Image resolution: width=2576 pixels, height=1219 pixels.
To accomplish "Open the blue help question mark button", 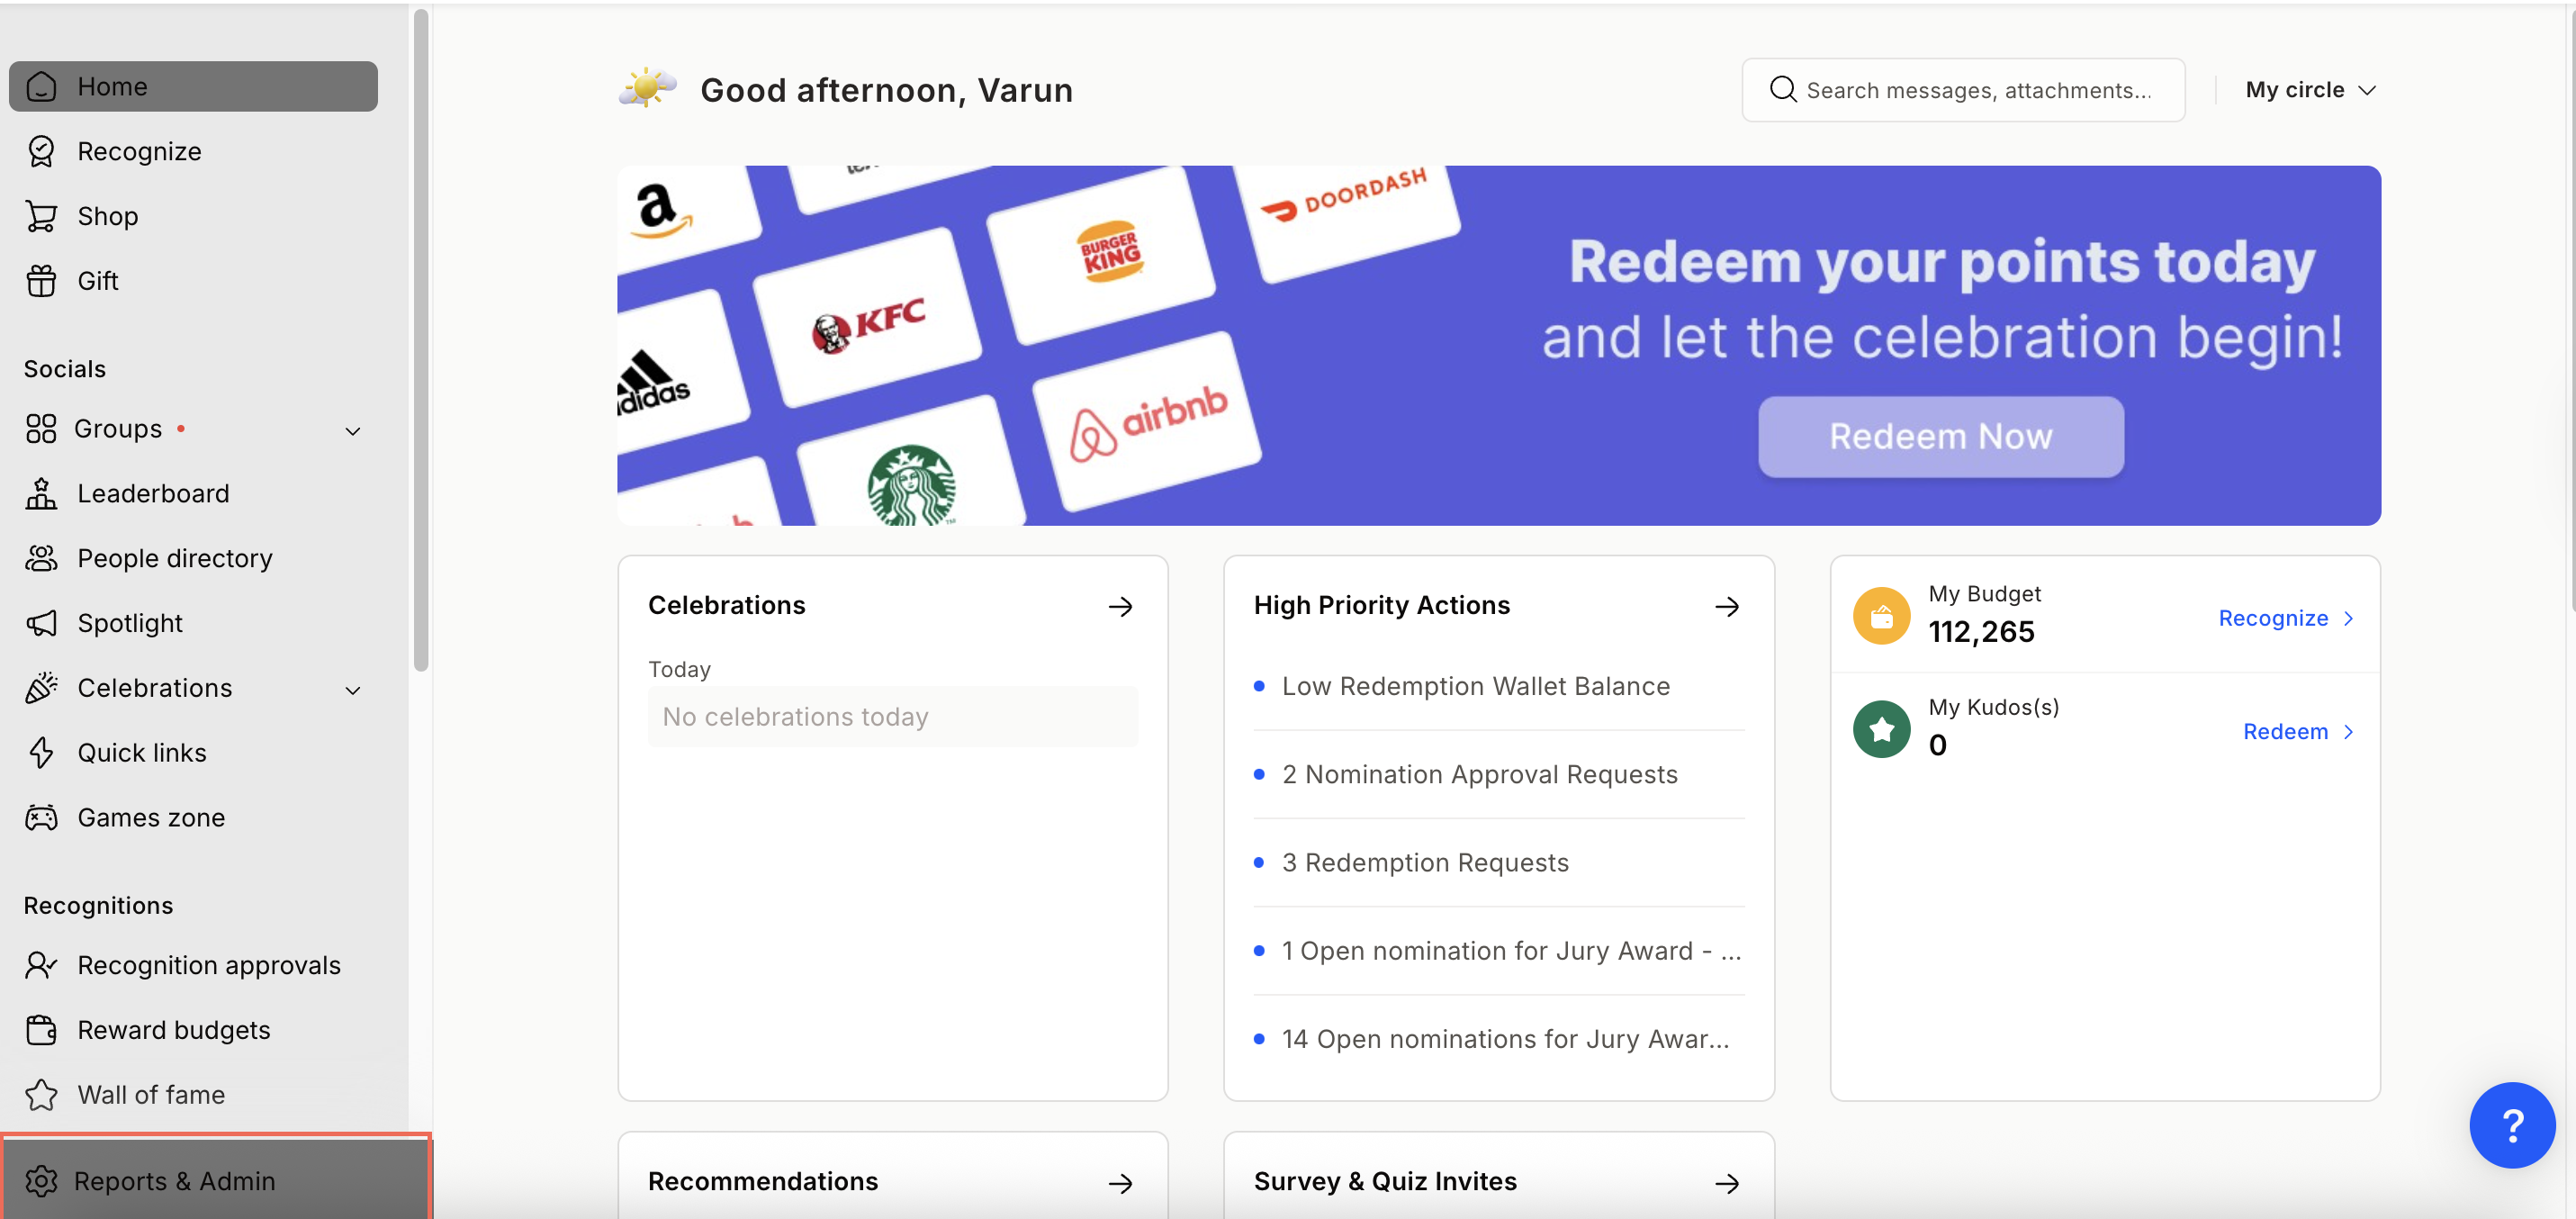I will [2512, 1126].
